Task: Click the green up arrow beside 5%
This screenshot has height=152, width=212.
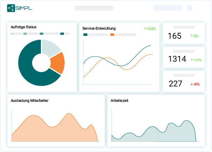Action: 191,36
